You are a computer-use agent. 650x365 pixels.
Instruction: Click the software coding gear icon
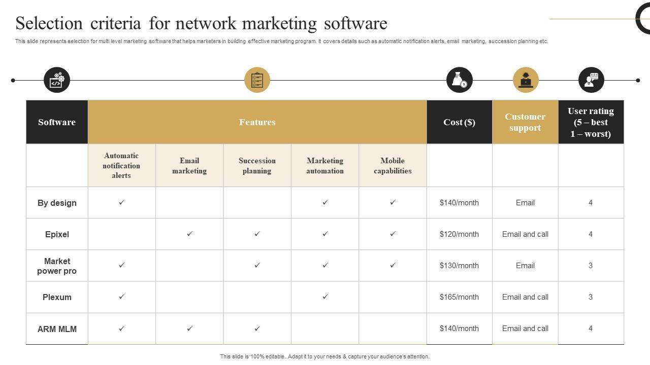tap(56, 80)
